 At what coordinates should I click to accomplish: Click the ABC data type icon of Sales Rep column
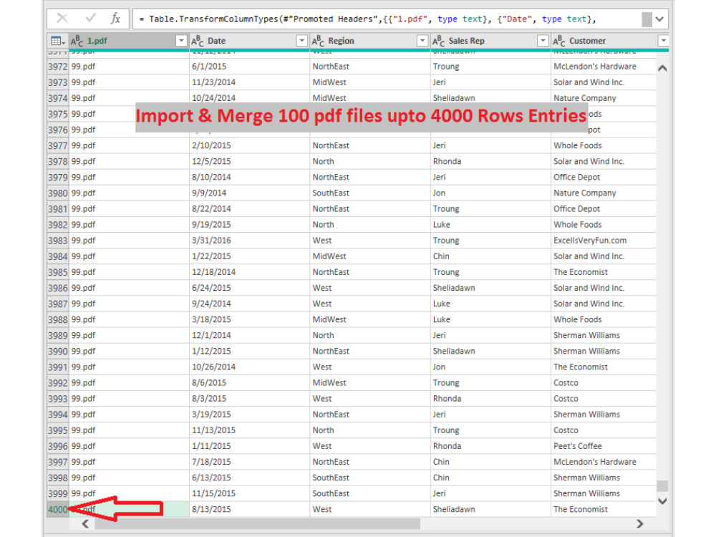pyautogui.click(x=438, y=41)
